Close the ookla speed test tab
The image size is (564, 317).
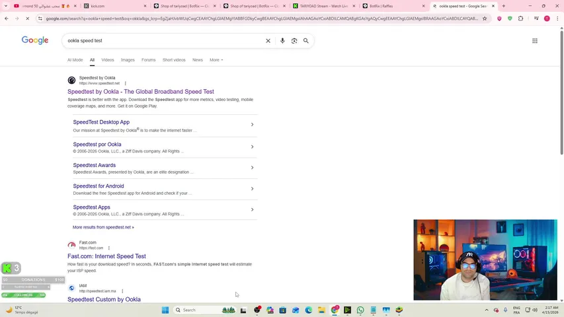[493, 6]
